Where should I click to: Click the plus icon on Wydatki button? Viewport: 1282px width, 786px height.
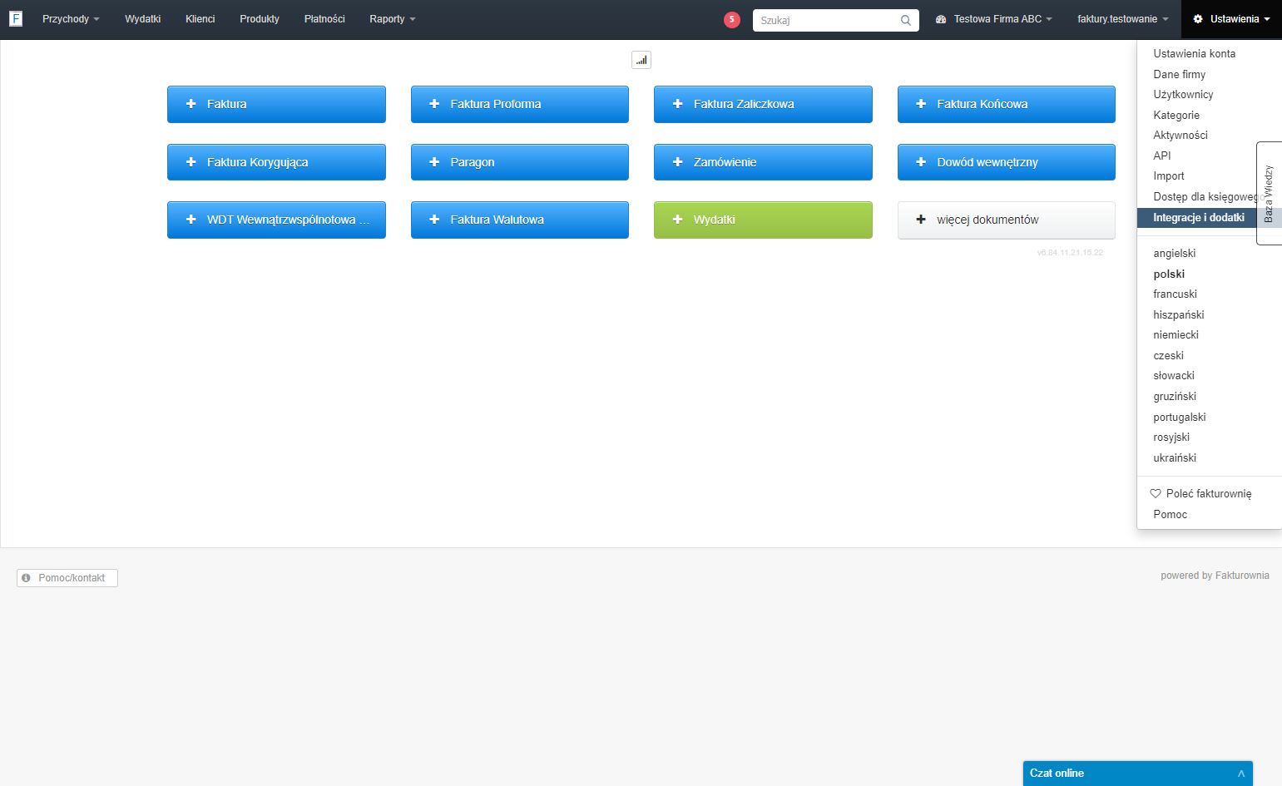677,220
